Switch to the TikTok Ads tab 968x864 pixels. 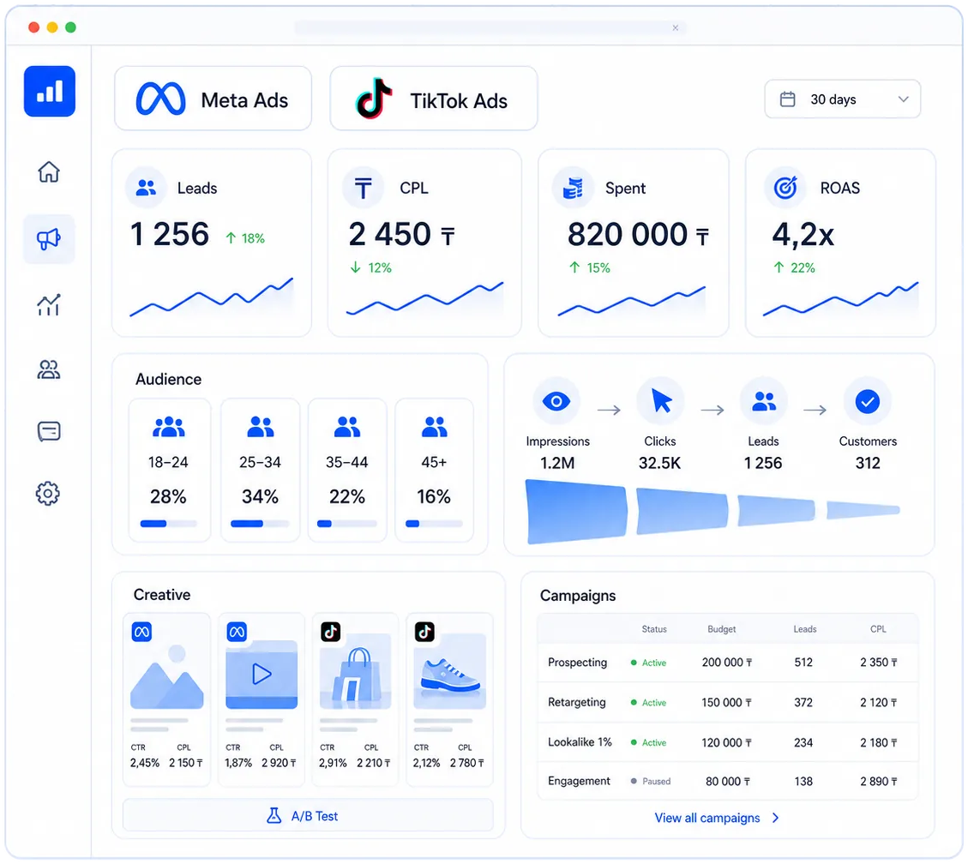pos(433,99)
